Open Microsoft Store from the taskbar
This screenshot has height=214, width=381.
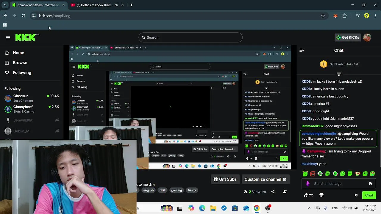[x=235, y=208]
